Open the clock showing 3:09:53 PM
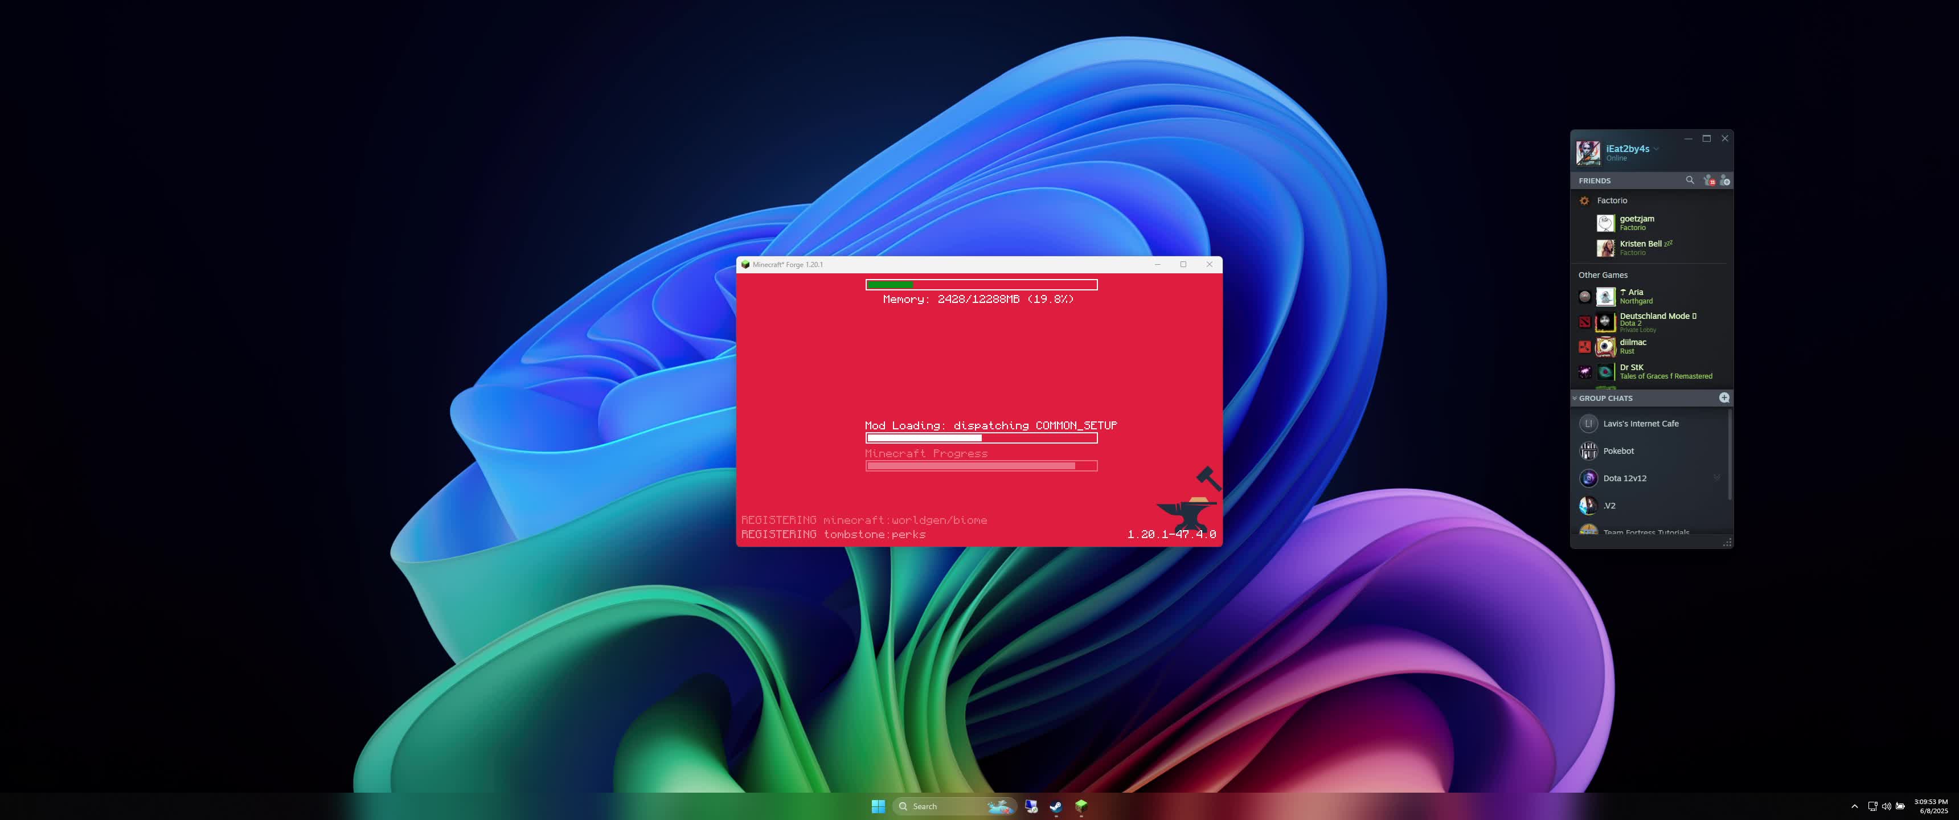Image resolution: width=1959 pixels, height=820 pixels. pos(1931,806)
